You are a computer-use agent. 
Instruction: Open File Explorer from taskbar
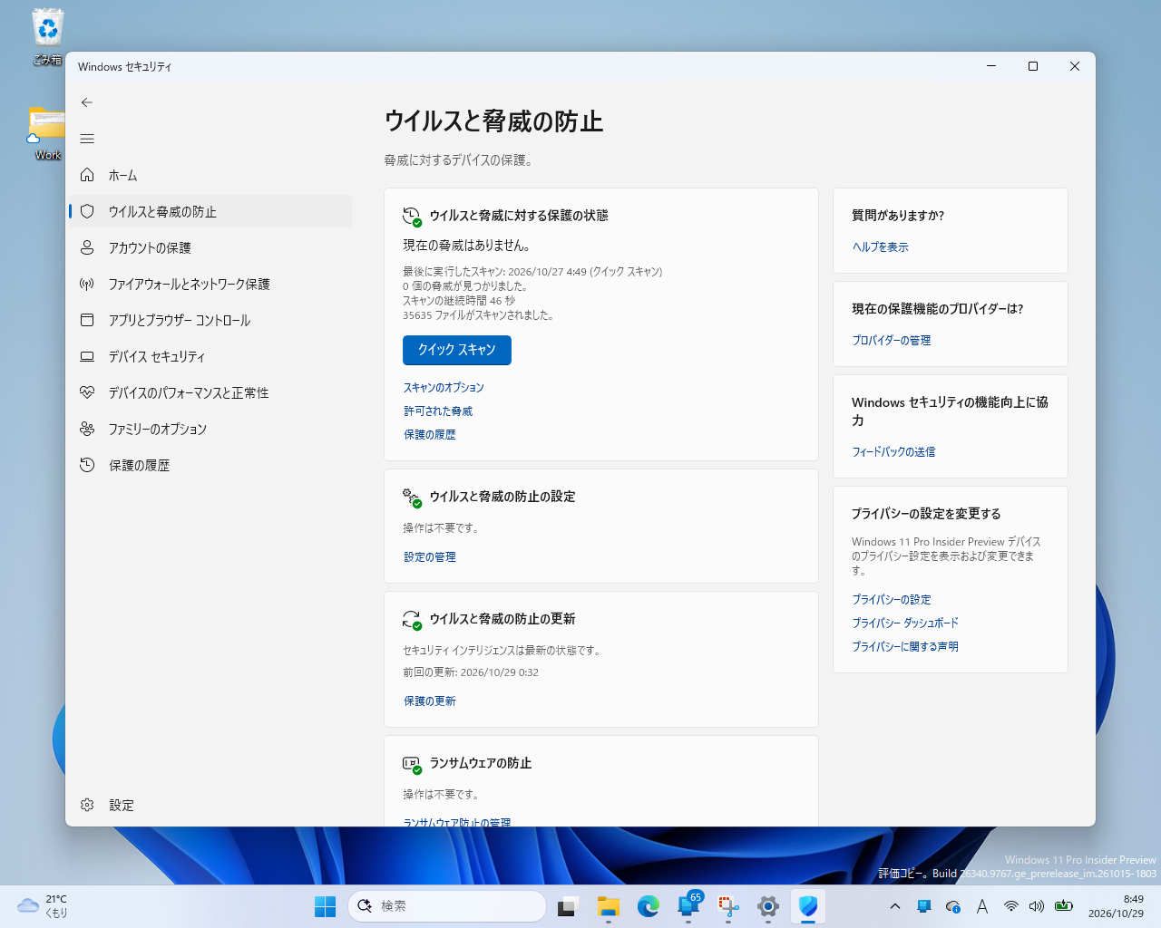coord(608,906)
